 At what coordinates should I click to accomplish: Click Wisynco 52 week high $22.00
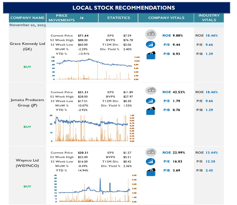(x=83, y=157)
